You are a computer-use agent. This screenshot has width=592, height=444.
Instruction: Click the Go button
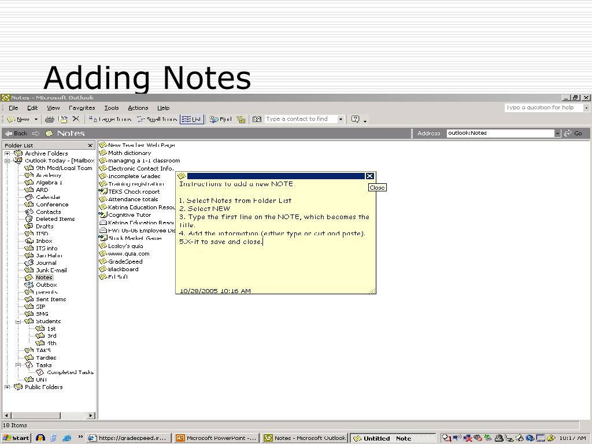pos(573,134)
